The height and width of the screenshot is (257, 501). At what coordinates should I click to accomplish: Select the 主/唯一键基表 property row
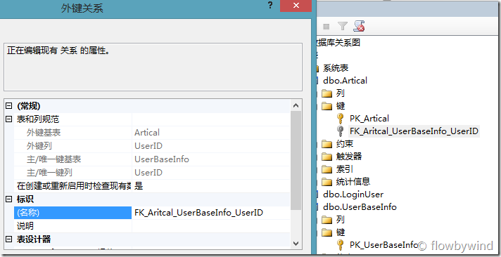[152, 159]
